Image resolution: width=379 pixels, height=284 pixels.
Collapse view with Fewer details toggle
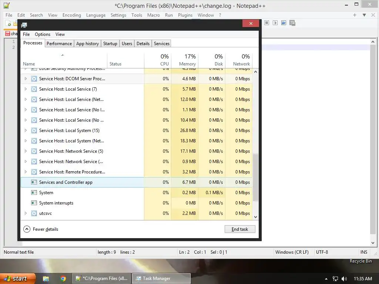click(41, 229)
